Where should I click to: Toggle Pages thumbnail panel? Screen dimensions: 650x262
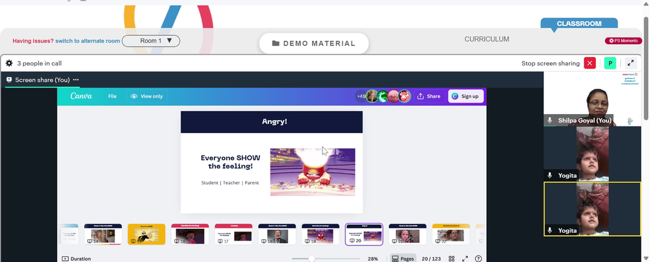tap(403, 259)
